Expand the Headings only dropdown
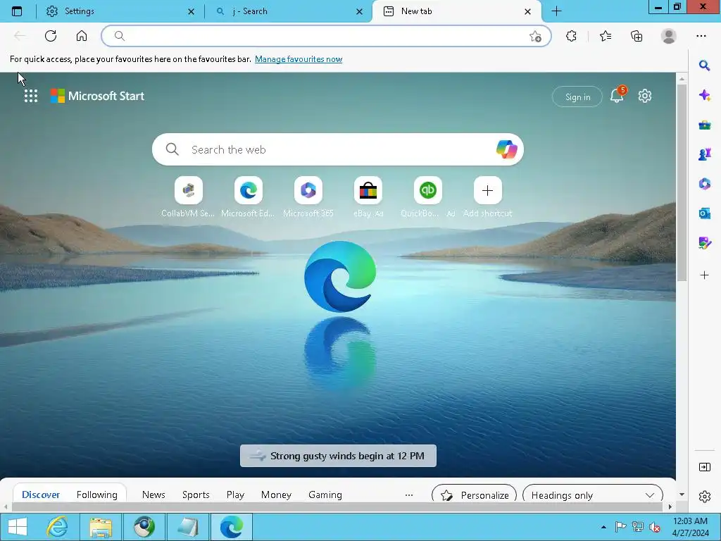The height and width of the screenshot is (541, 721). coord(593,494)
